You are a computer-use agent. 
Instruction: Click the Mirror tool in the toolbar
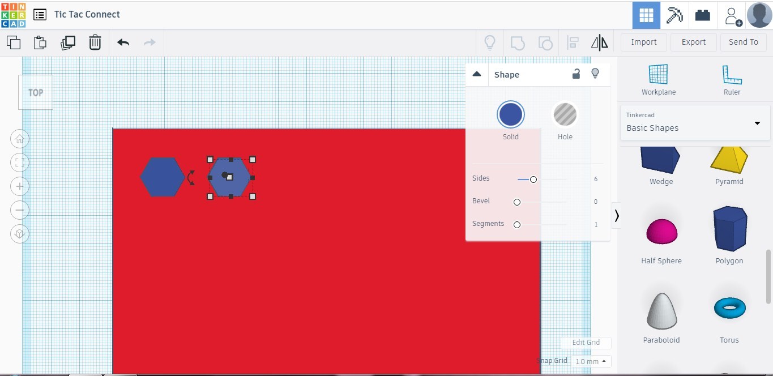click(599, 42)
